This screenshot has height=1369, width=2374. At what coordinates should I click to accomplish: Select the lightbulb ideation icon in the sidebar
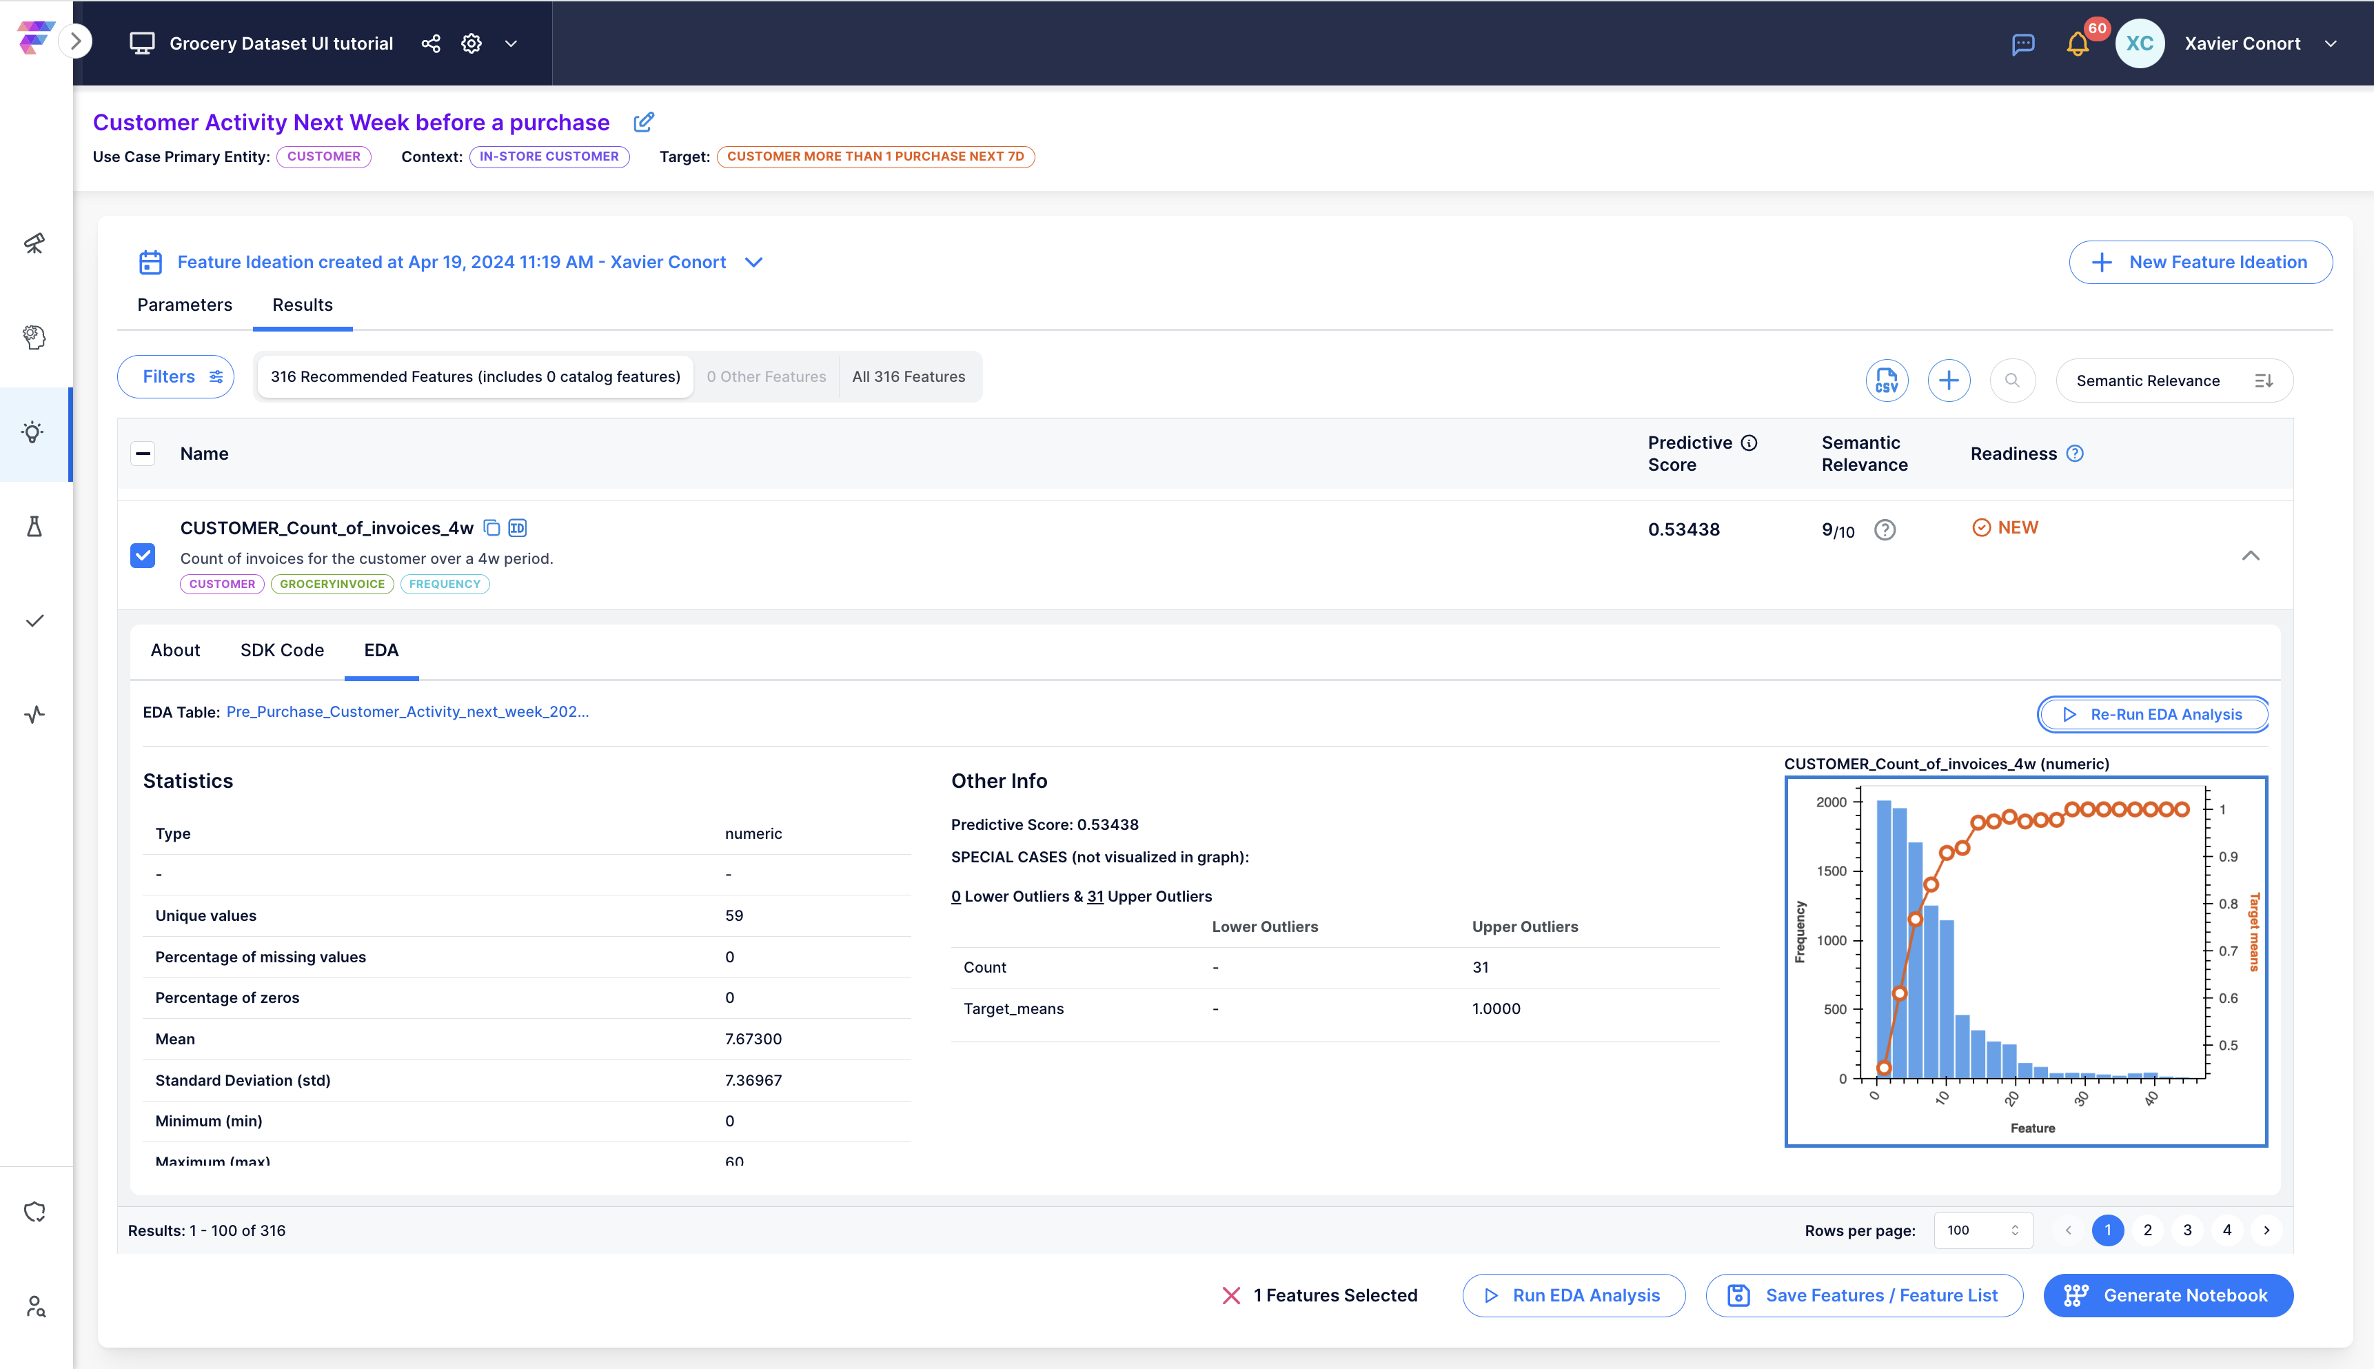[34, 432]
